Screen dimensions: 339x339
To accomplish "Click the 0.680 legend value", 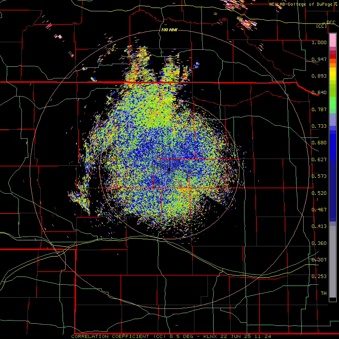I will 319,143.
